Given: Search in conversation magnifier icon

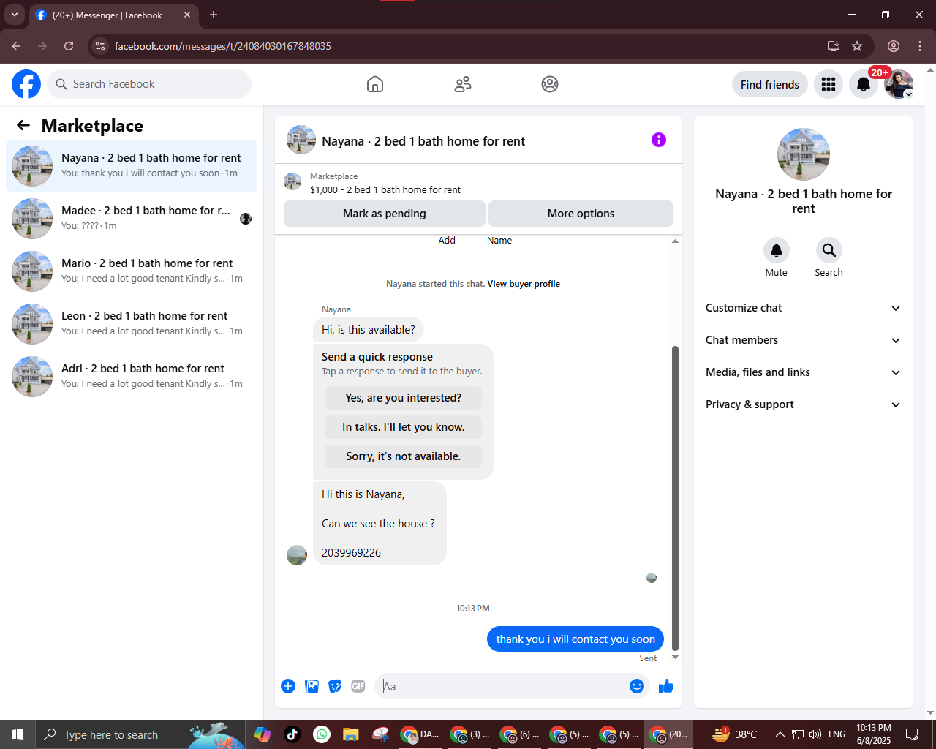Looking at the screenshot, I should pos(829,250).
